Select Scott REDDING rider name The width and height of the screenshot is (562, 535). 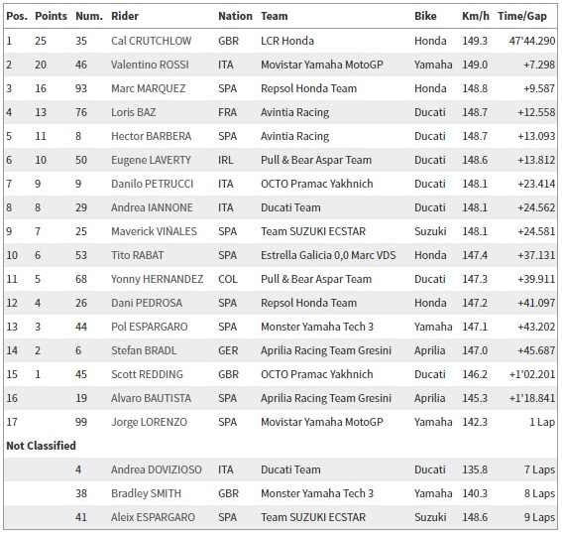pos(147,374)
